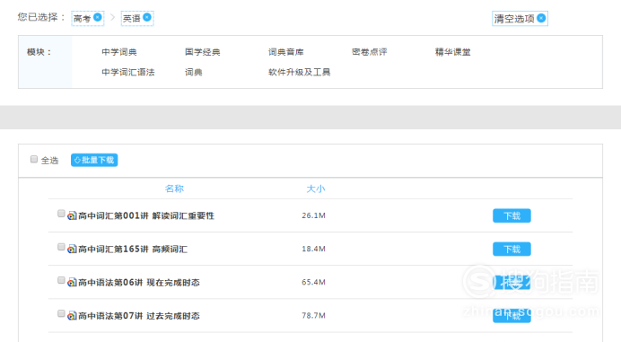Check the box for 高中语法第07讲 过去完成时态
The width and height of the screenshot is (621, 342).
[61, 313]
